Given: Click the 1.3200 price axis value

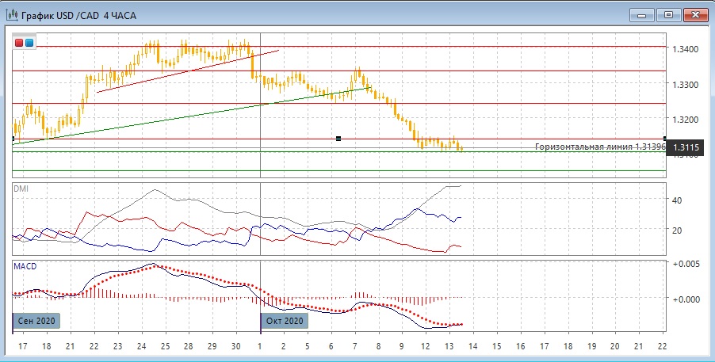Looking at the screenshot, I should pos(685,120).
